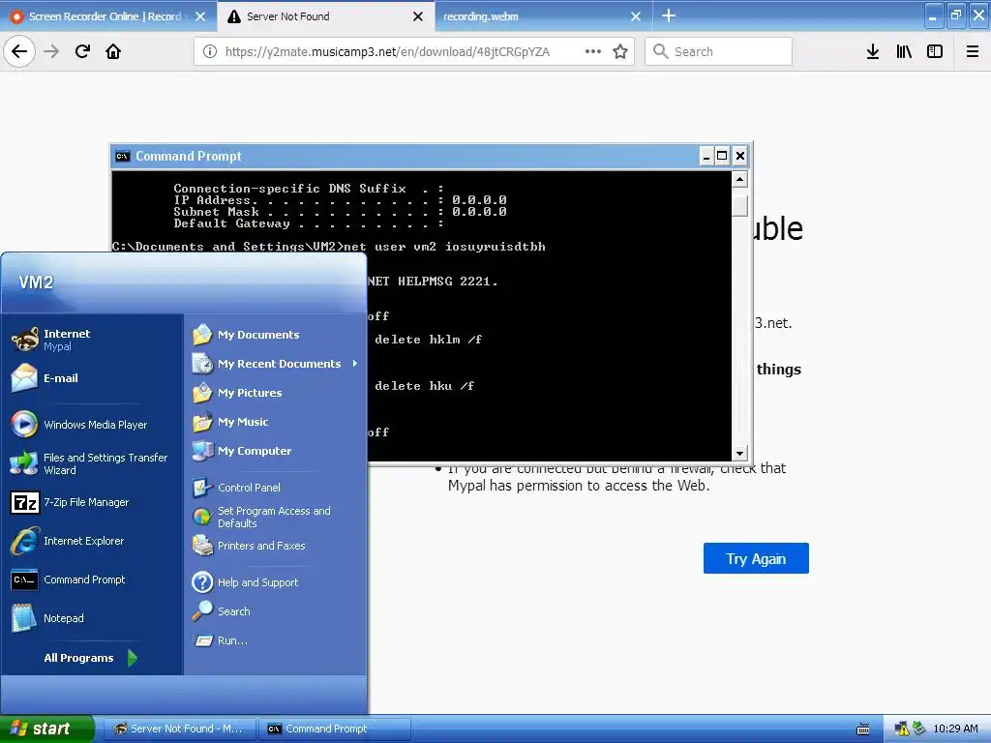Minimize the Command Prompt window

(x=706, y=156)
